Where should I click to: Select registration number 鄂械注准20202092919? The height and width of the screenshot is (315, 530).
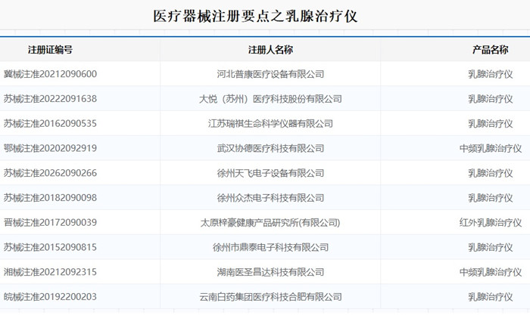click(51, 148)
